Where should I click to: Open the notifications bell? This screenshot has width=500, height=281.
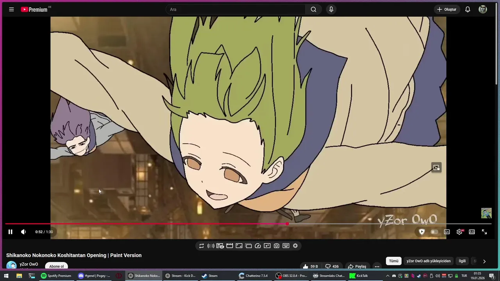(x=468, y=9)
